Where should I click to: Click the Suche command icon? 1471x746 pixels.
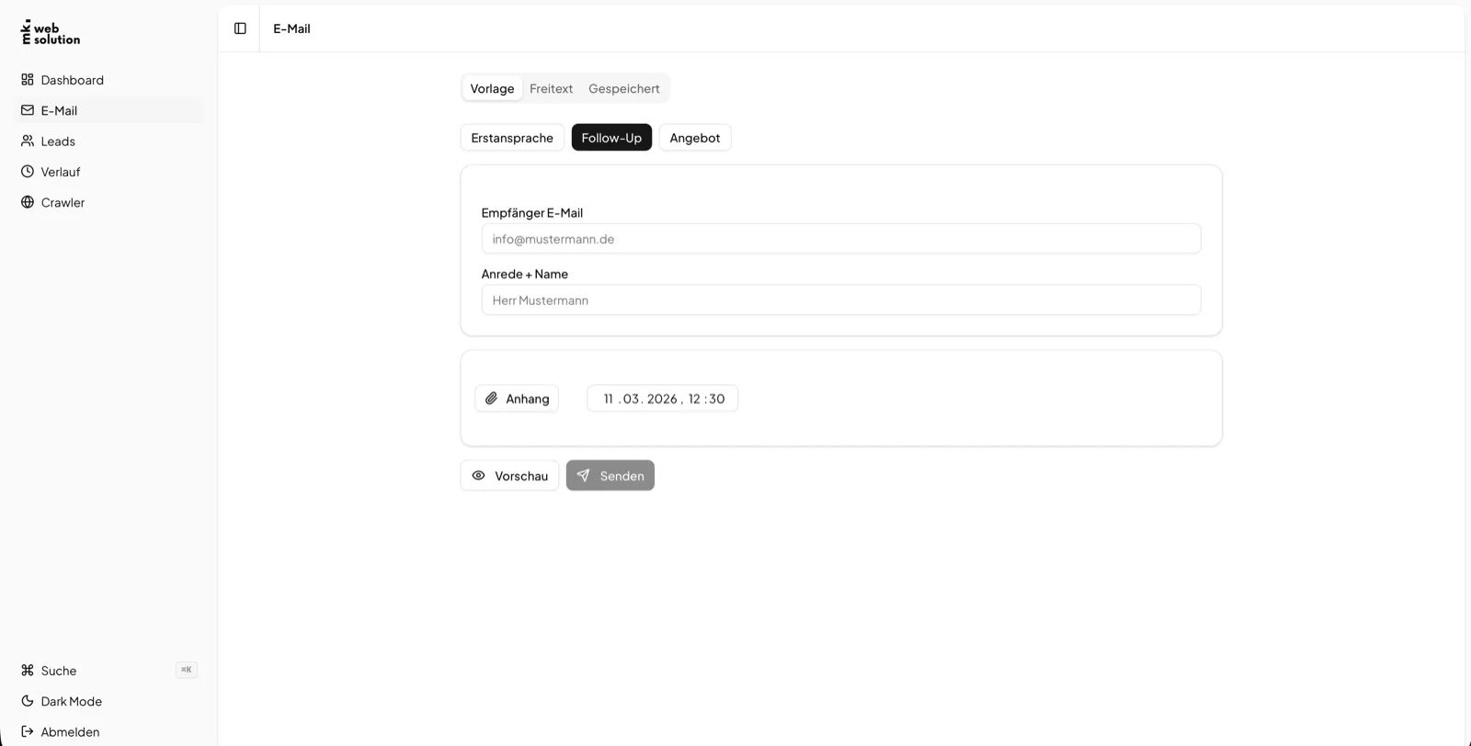click(x=28, y=671)
